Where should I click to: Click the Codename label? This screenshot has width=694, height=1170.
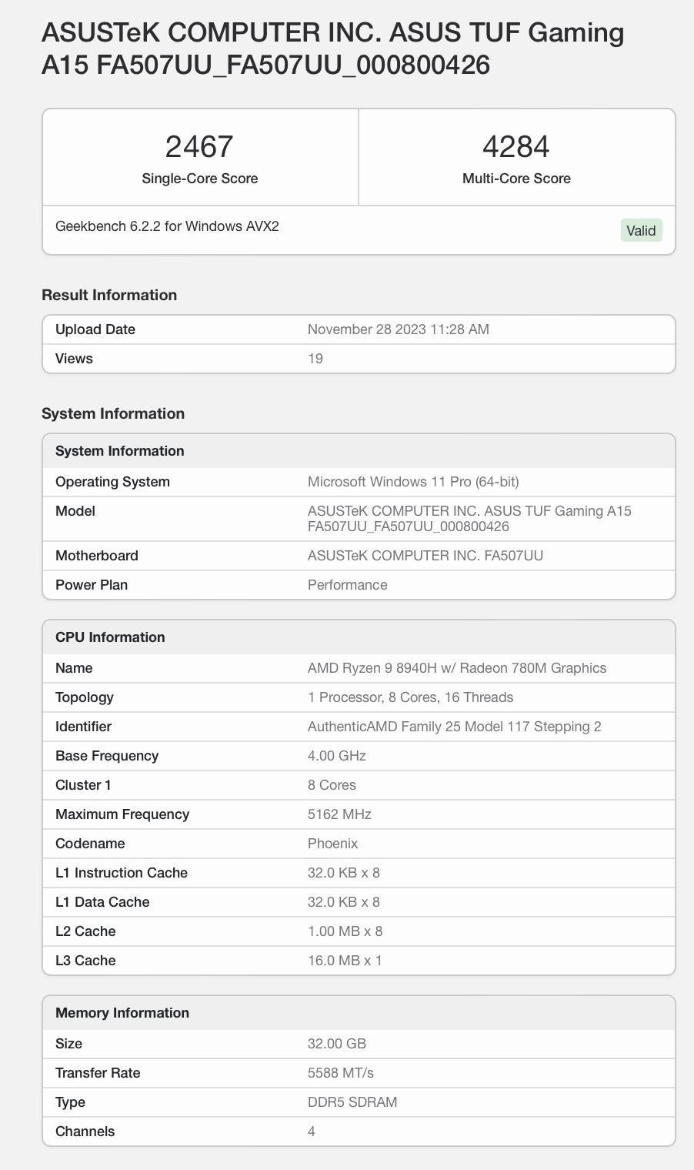pos(90,844)
